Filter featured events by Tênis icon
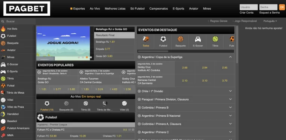 point(215,39)
